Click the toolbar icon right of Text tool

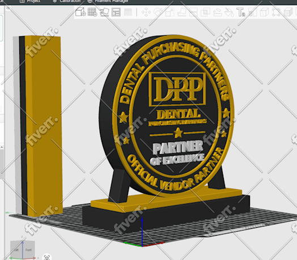253,12
